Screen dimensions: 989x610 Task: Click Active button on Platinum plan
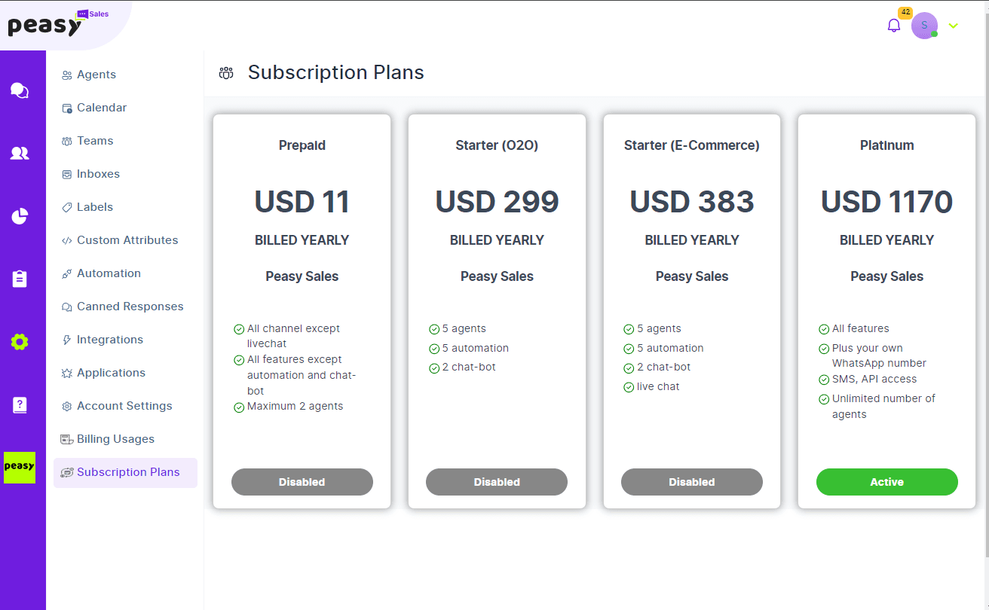coord(886,482)
